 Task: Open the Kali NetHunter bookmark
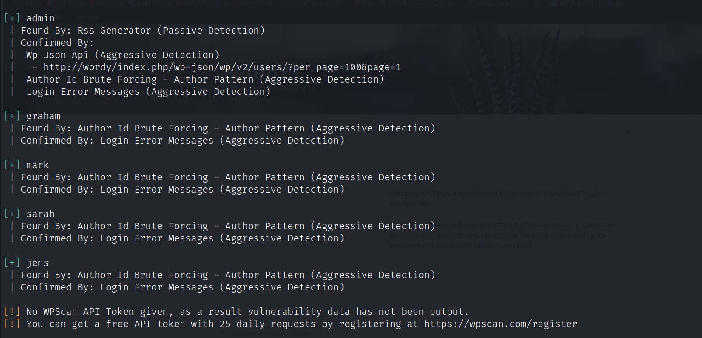205,3
